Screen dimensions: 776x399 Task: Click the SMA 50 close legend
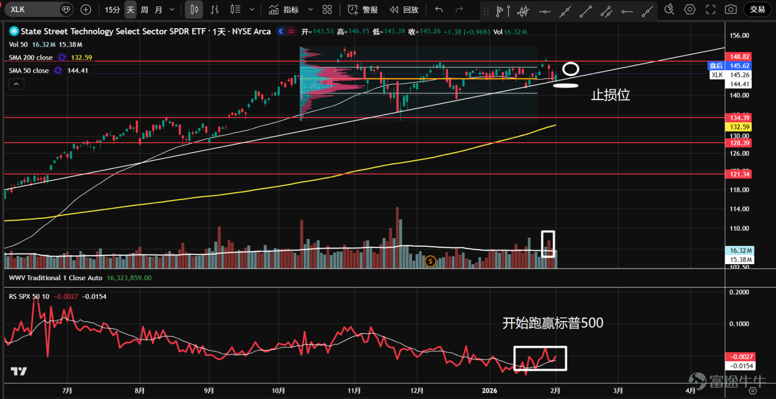click(29, 71)
